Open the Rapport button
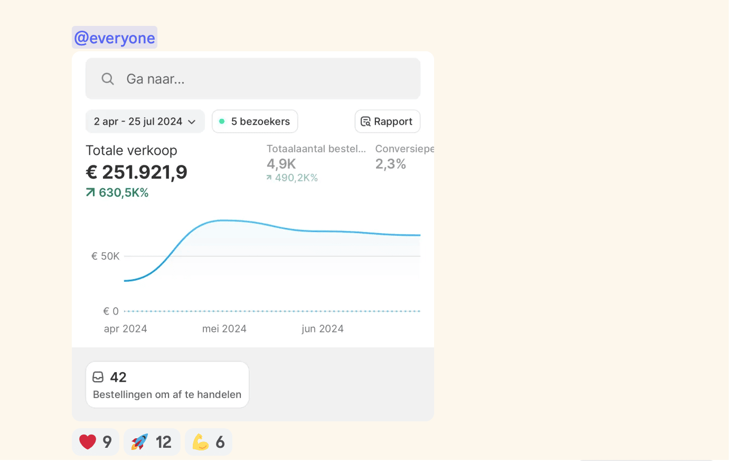 [x=388, y=122]
